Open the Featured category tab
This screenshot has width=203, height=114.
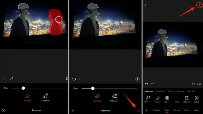(x=148, y=91)
